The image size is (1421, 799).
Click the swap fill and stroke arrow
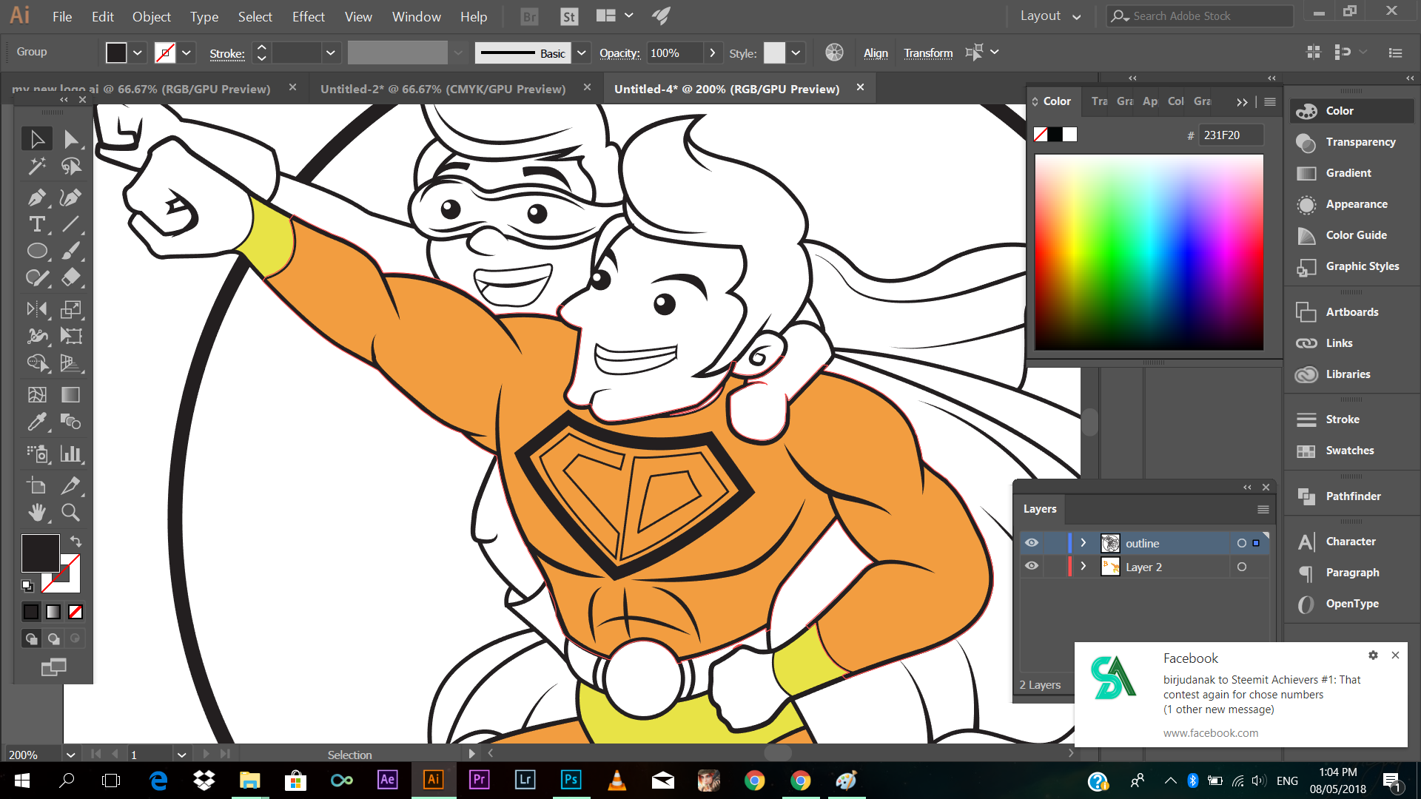[x=75, y=541]
